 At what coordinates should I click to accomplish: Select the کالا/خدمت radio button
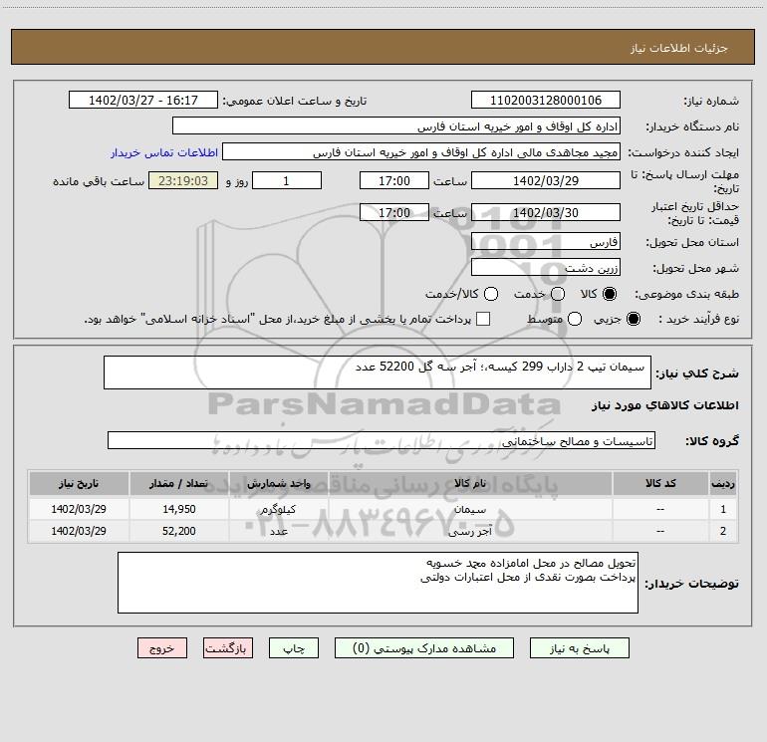pyautogui.click(x=491, y=294)
